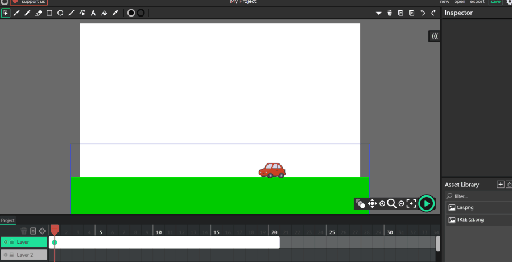Viewport: 512px width, 262px height.
Task: Click the filter field in Asset Library
Action: coord(478,197)
